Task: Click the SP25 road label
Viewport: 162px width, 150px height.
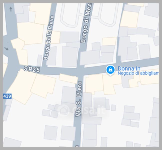Action: click(x=32, y=69)
